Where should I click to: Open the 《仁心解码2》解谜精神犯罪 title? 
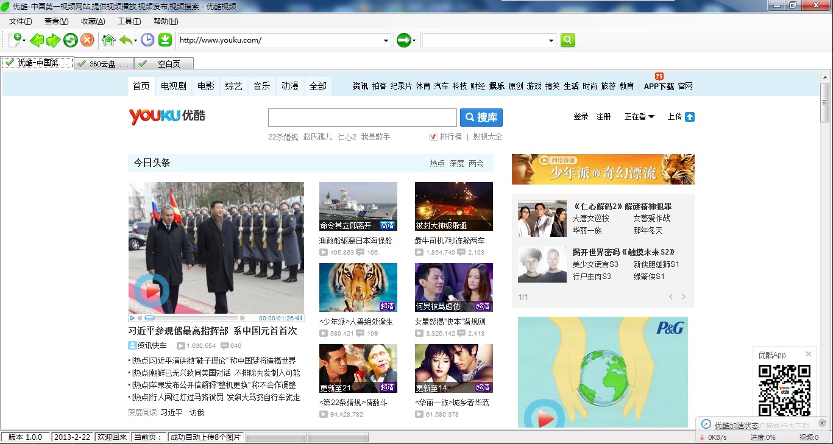622,206
